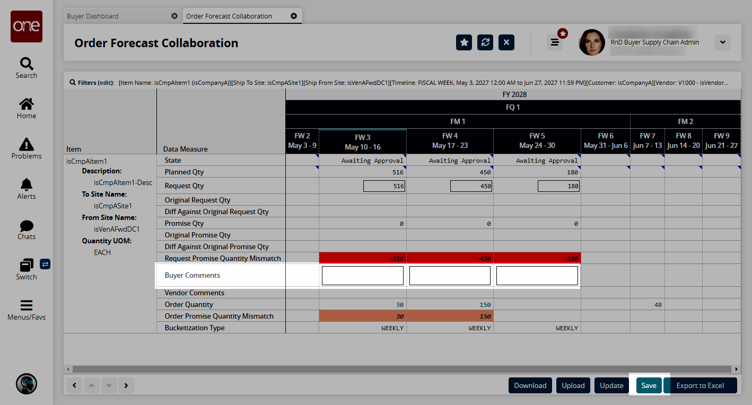Open the Problems warning icon
The height and width of the screenshot is (405, 752).
point(26,145)
